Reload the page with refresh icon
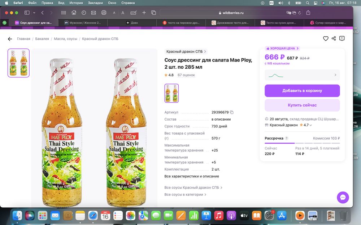361x225 pixels. pos(300,13)
